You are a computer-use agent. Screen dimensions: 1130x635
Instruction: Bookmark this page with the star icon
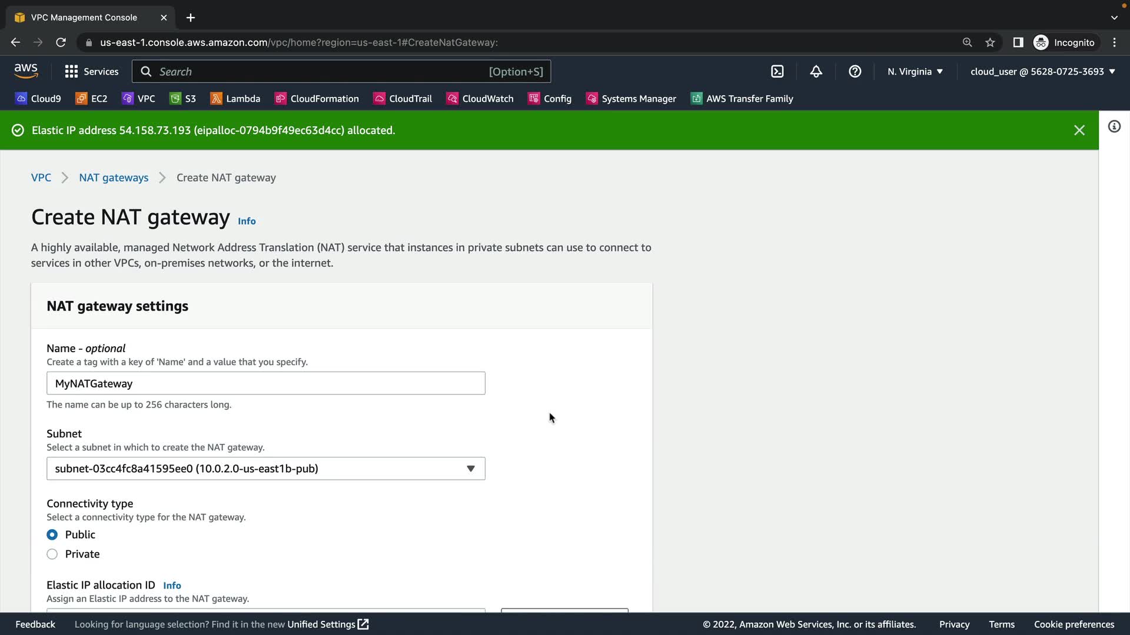click(990, 42)
